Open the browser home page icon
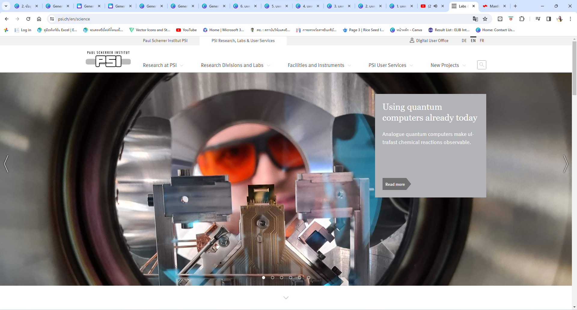Image resolution: width=577 pixels, height=310 pixels. pyautogui.click(x=39, y=19)
